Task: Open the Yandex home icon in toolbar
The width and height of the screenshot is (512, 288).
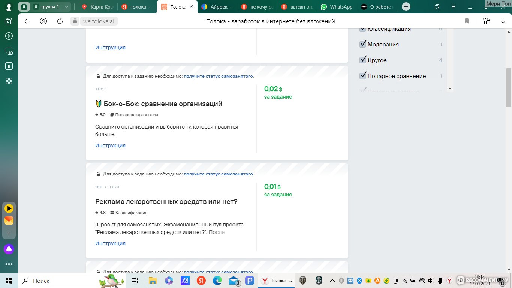Action: click(43, 21)
